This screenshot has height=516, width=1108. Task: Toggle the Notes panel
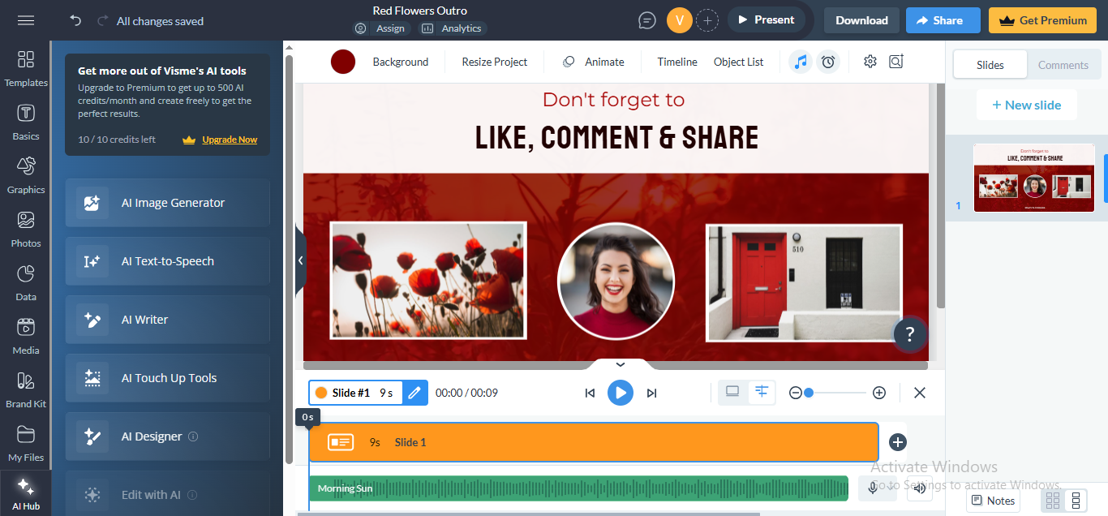click(x=992, y=501)
